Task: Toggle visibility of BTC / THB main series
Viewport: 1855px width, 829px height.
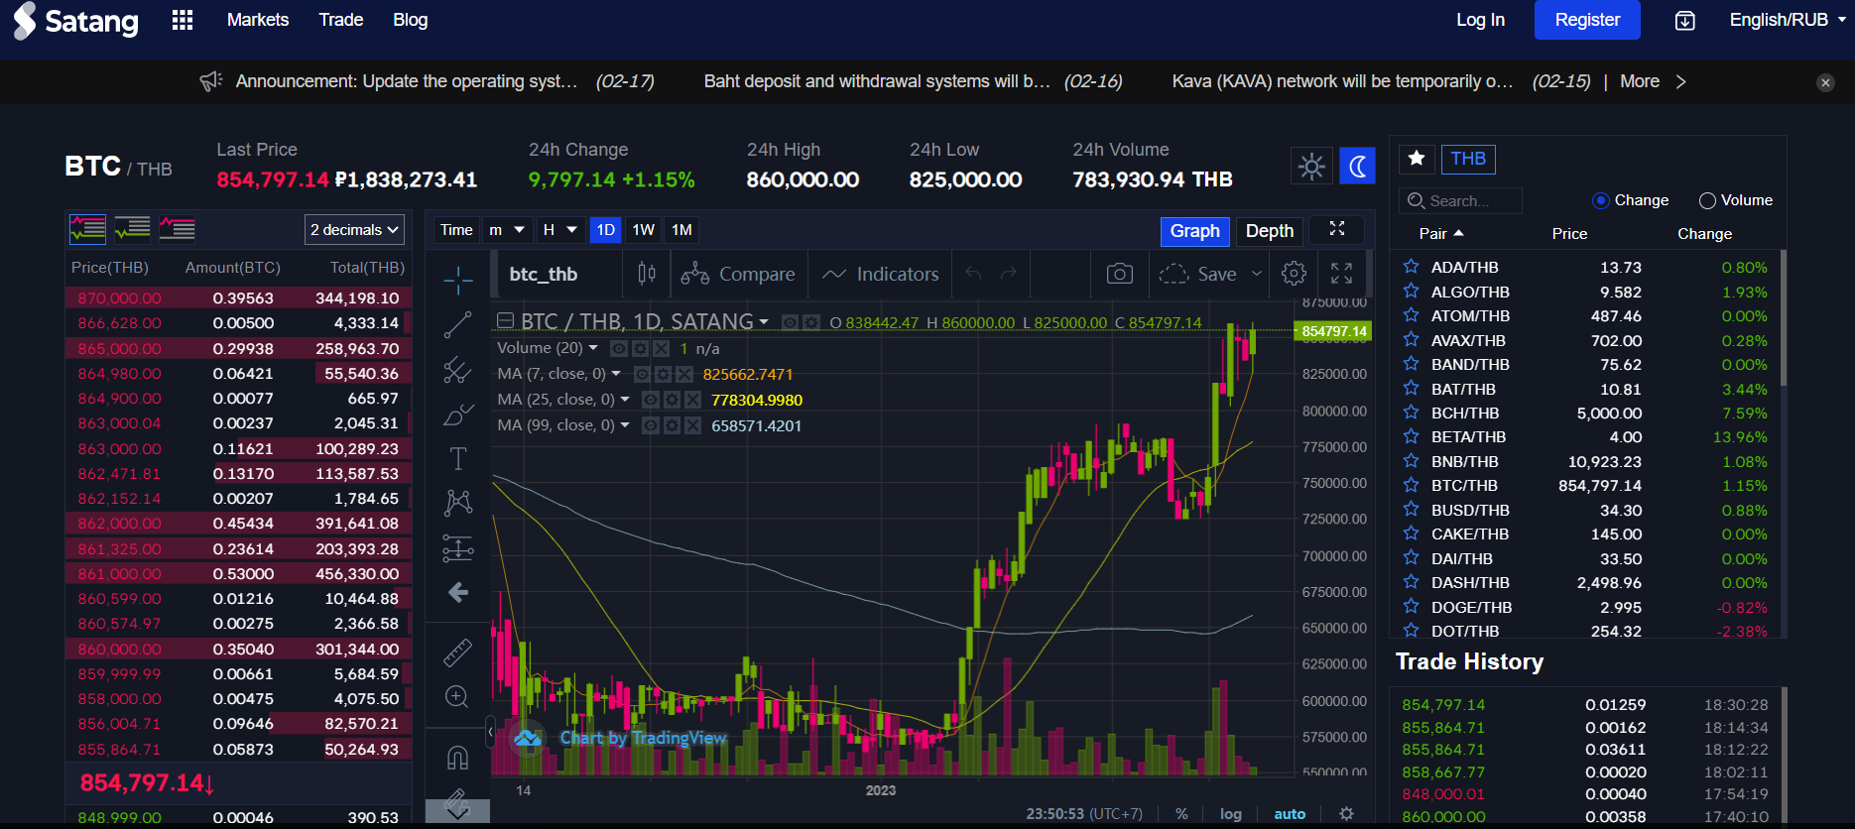Action: [x=791, y=322]
